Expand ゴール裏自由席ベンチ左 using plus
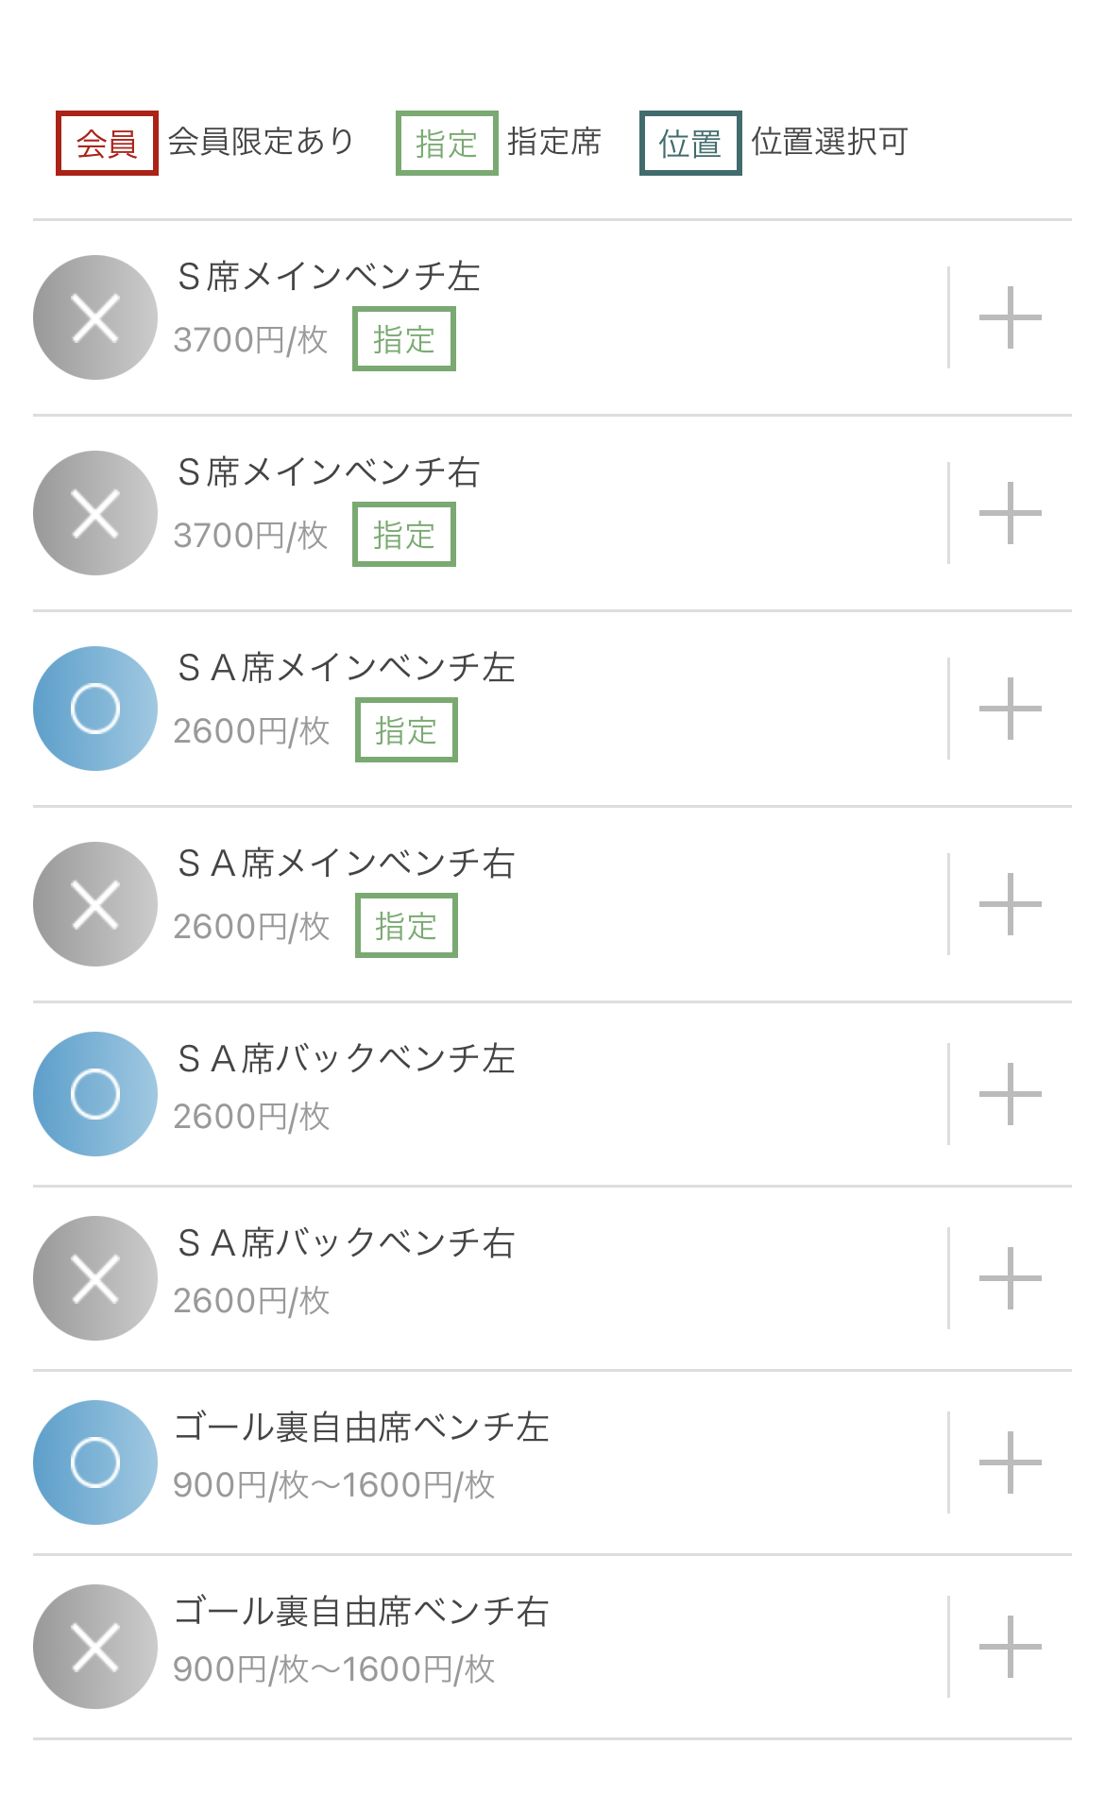The width and height of the screenshot is (1105, 1796). point(1010,1462)
